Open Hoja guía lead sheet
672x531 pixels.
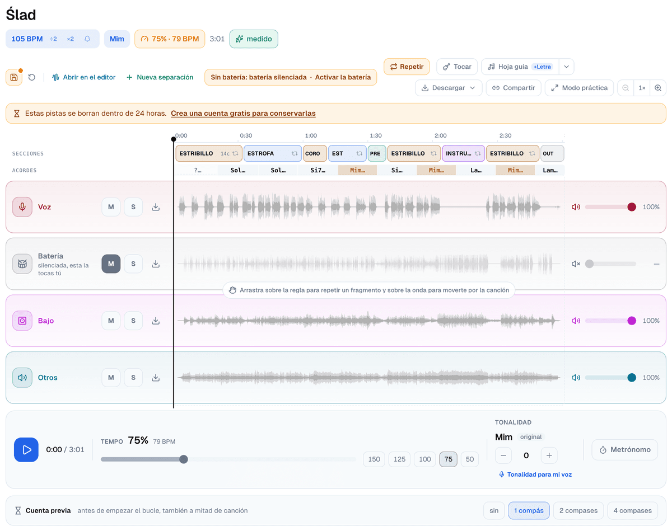(520, 67)
